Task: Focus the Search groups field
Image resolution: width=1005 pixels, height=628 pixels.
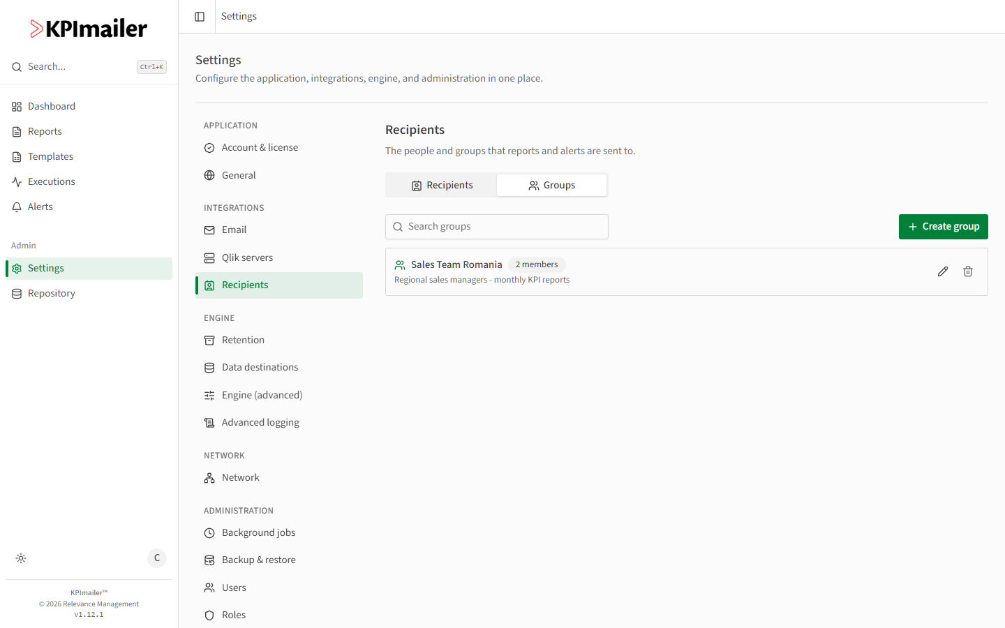Action: point(497,227)
